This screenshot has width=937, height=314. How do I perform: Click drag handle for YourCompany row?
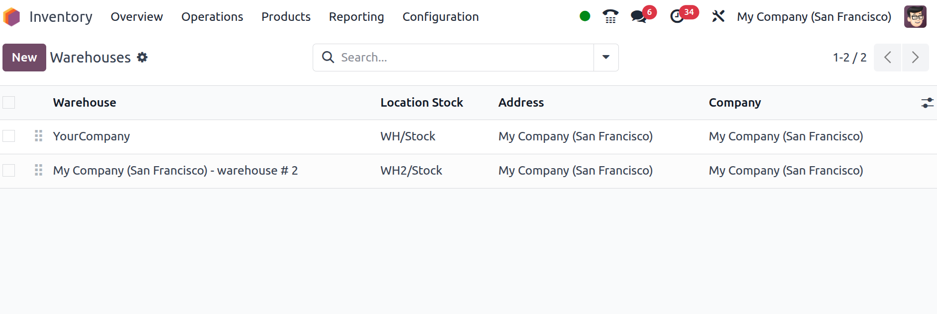click(38, 136)
